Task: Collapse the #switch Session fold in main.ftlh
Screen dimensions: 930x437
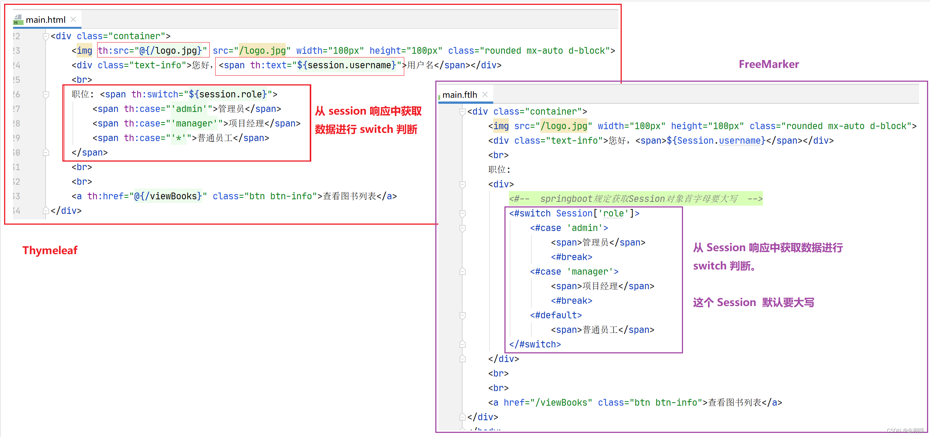Action: 463,213
